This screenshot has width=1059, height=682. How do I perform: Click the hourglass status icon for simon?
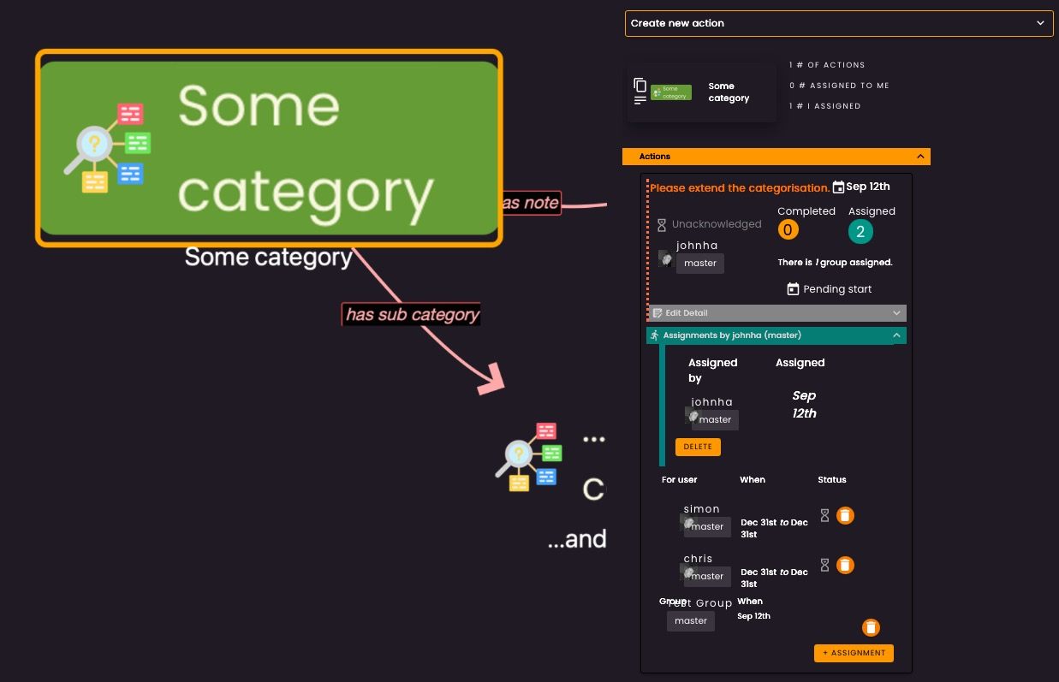pos(824,515)
